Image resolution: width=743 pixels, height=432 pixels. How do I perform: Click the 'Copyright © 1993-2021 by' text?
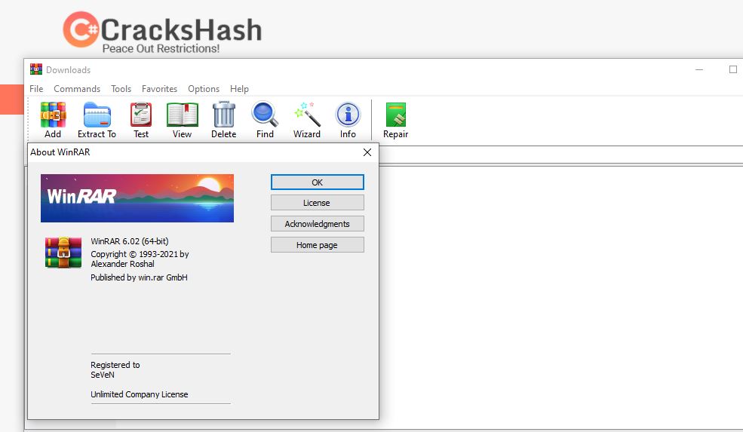140,254
